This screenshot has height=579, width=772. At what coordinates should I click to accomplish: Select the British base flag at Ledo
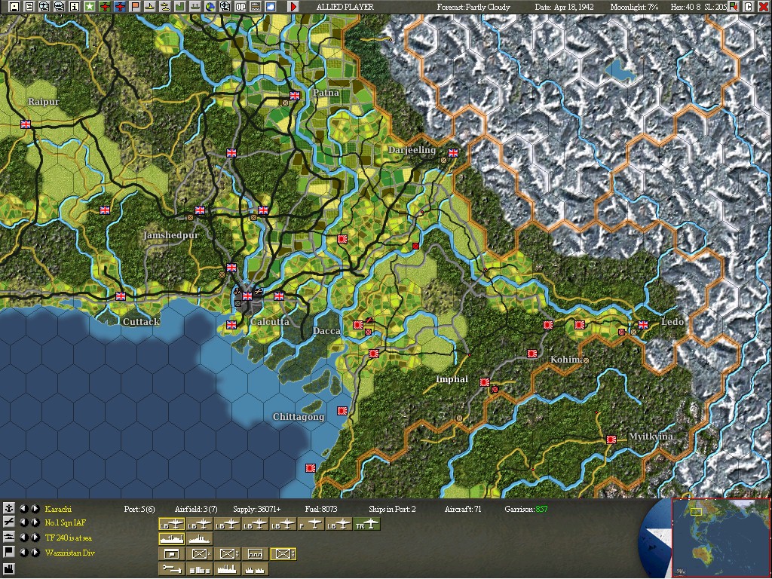coord(643,324)
